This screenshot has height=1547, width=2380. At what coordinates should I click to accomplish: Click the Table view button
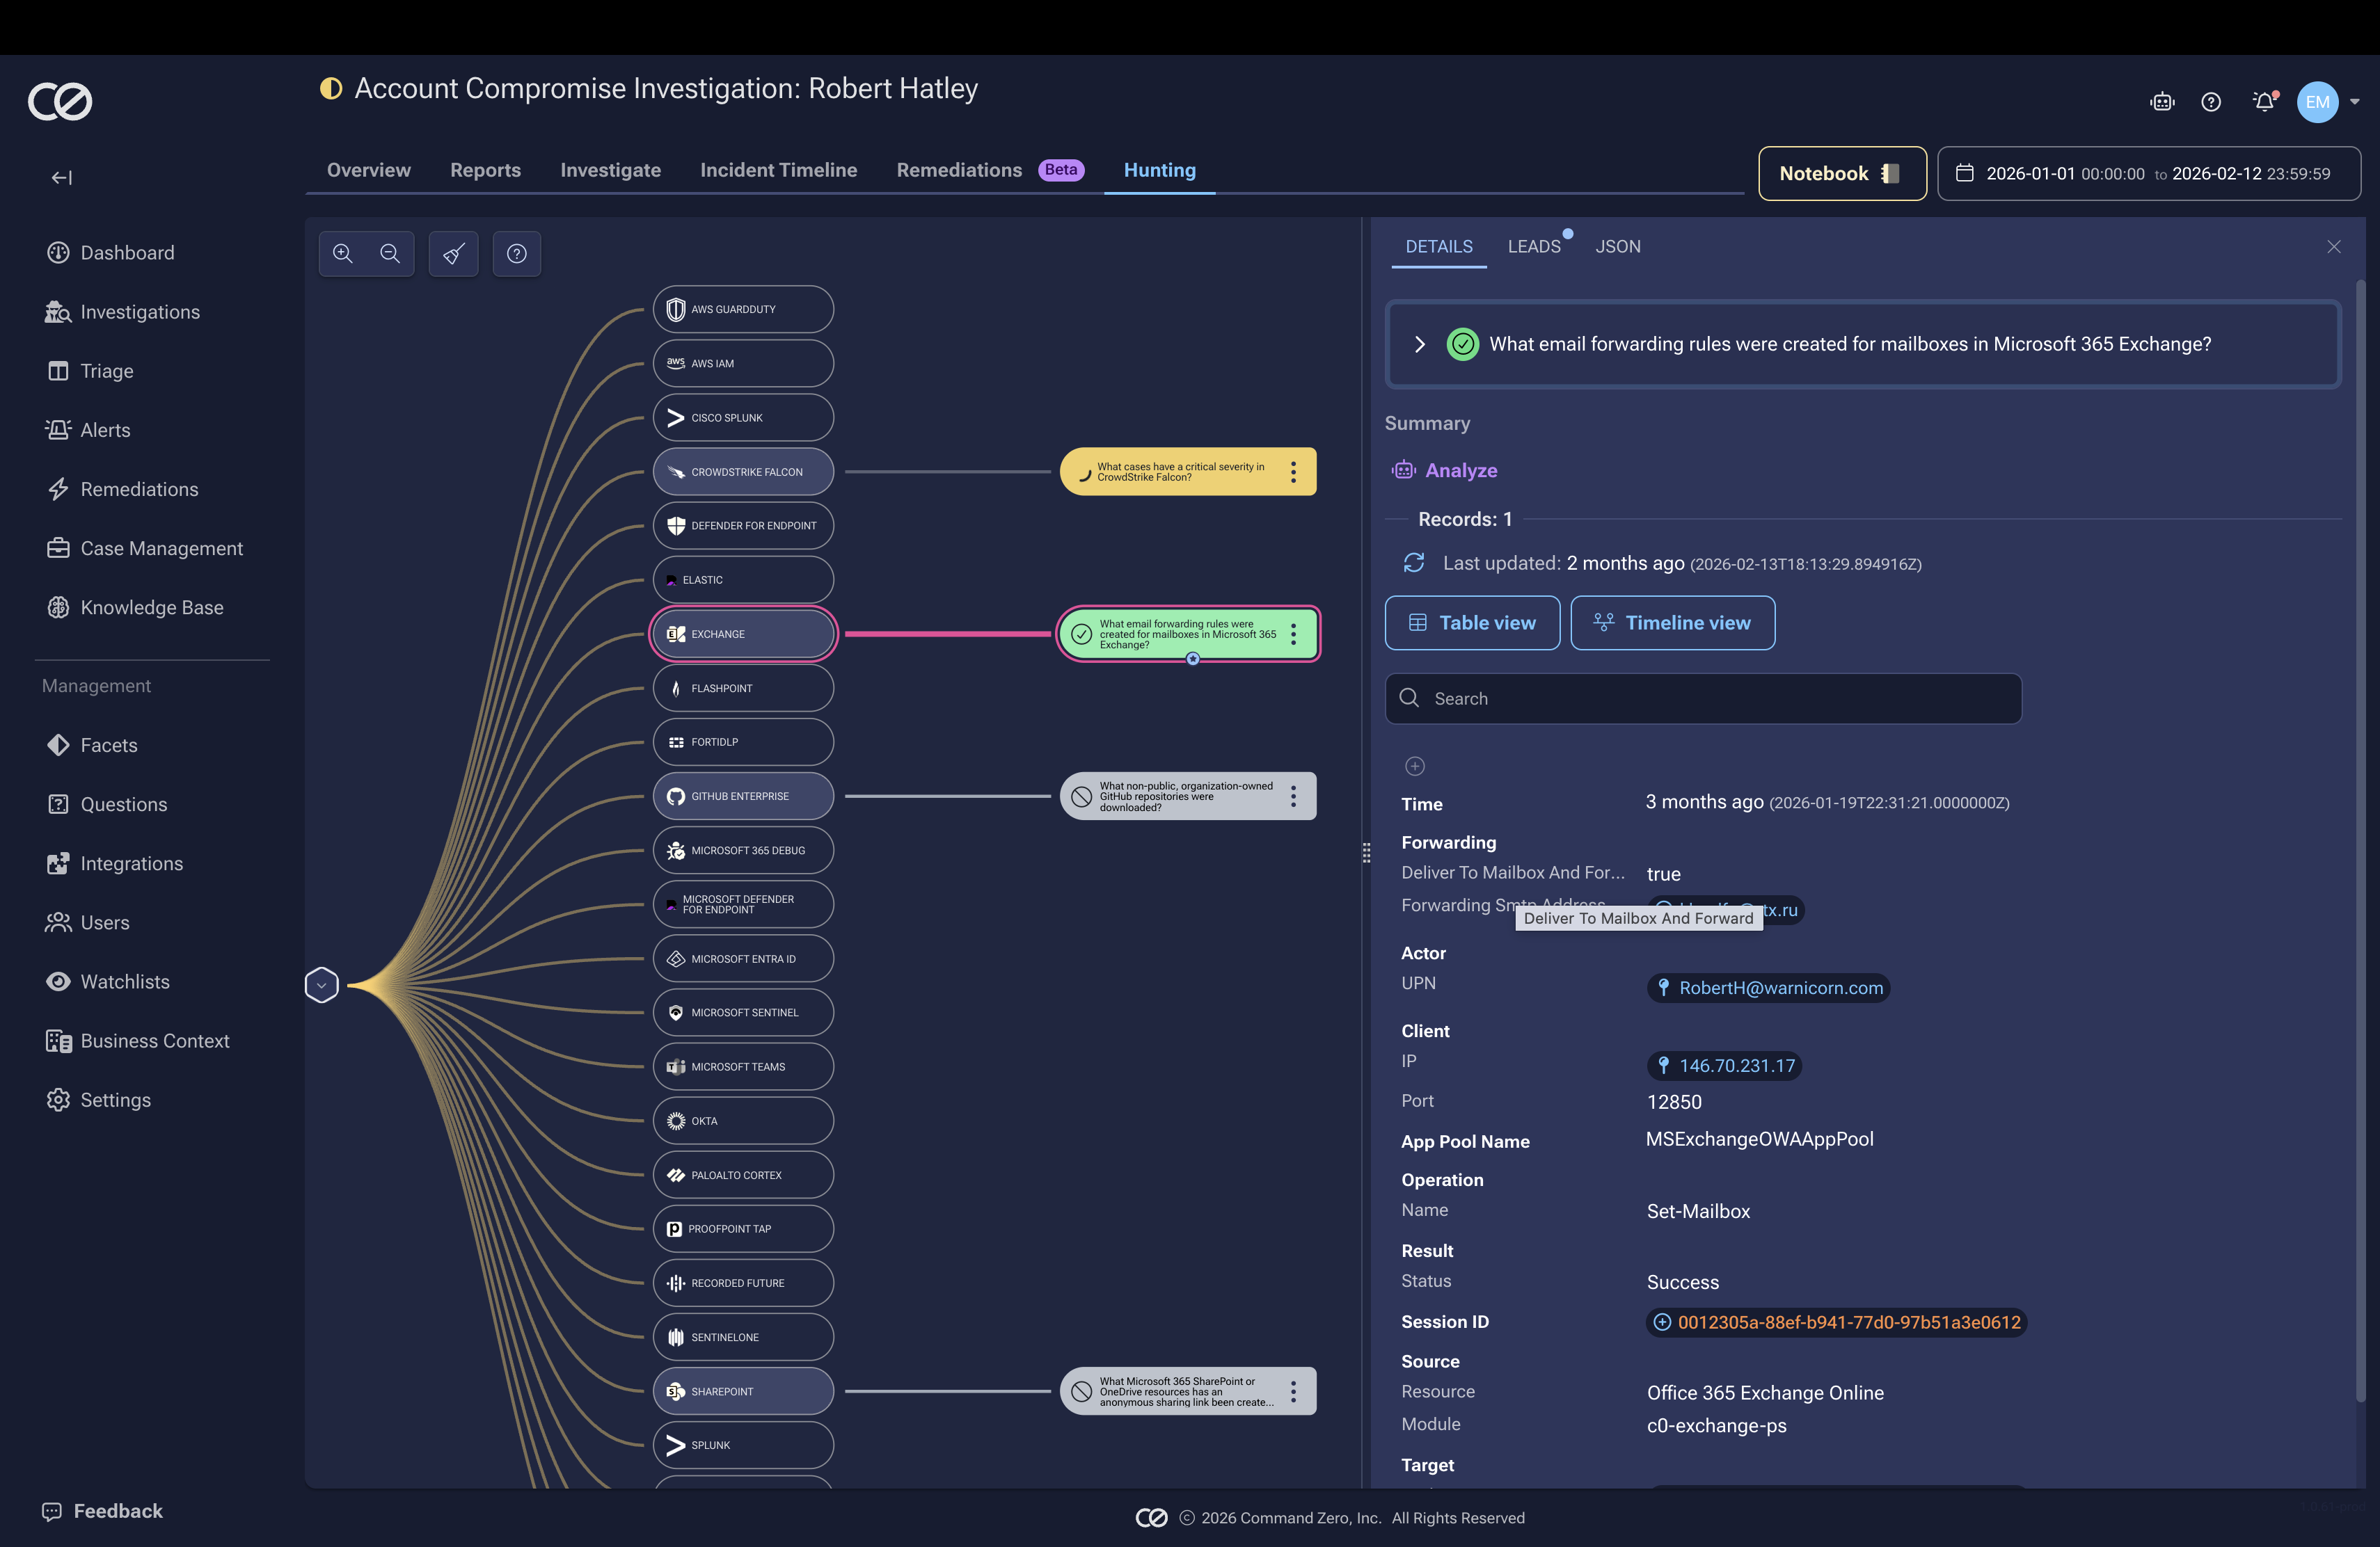(1471, 623)
